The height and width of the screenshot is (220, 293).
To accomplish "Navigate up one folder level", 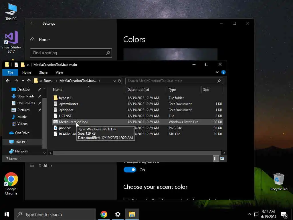I will pyautogui.click(x=29, y=81).
